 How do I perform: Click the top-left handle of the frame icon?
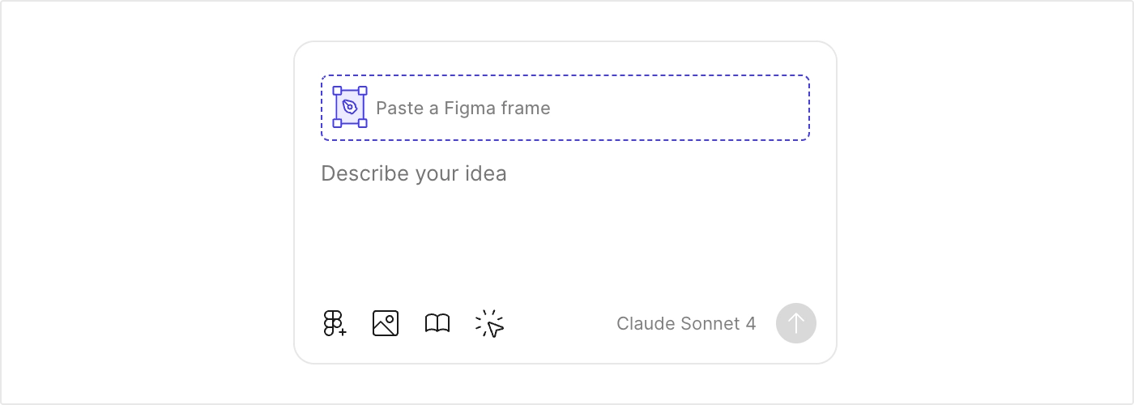pos(338,91)
